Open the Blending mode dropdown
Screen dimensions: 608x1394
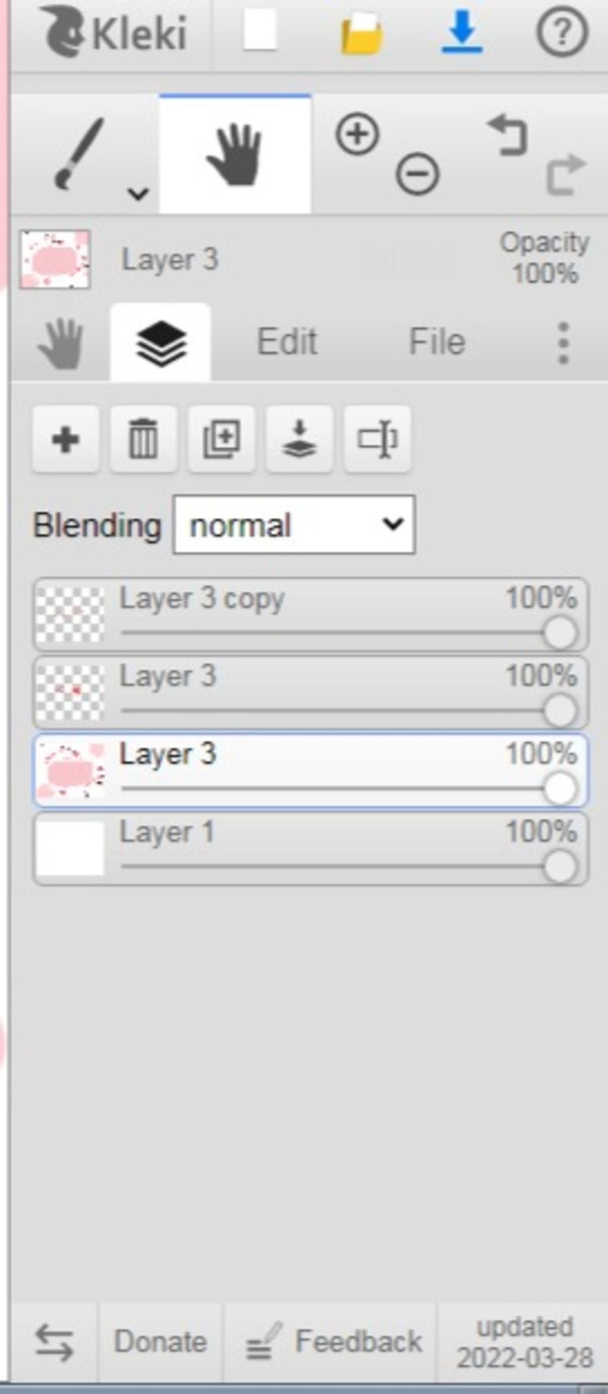tap(294, 525)
